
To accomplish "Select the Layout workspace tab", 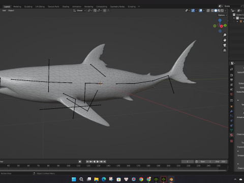I will [7, 7].
